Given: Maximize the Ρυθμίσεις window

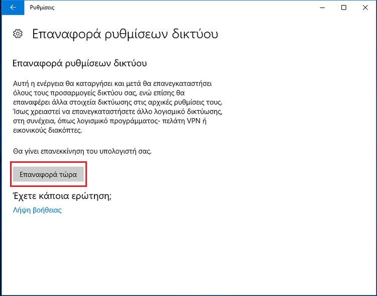Looking at the screenshot, I should (344, 8).
